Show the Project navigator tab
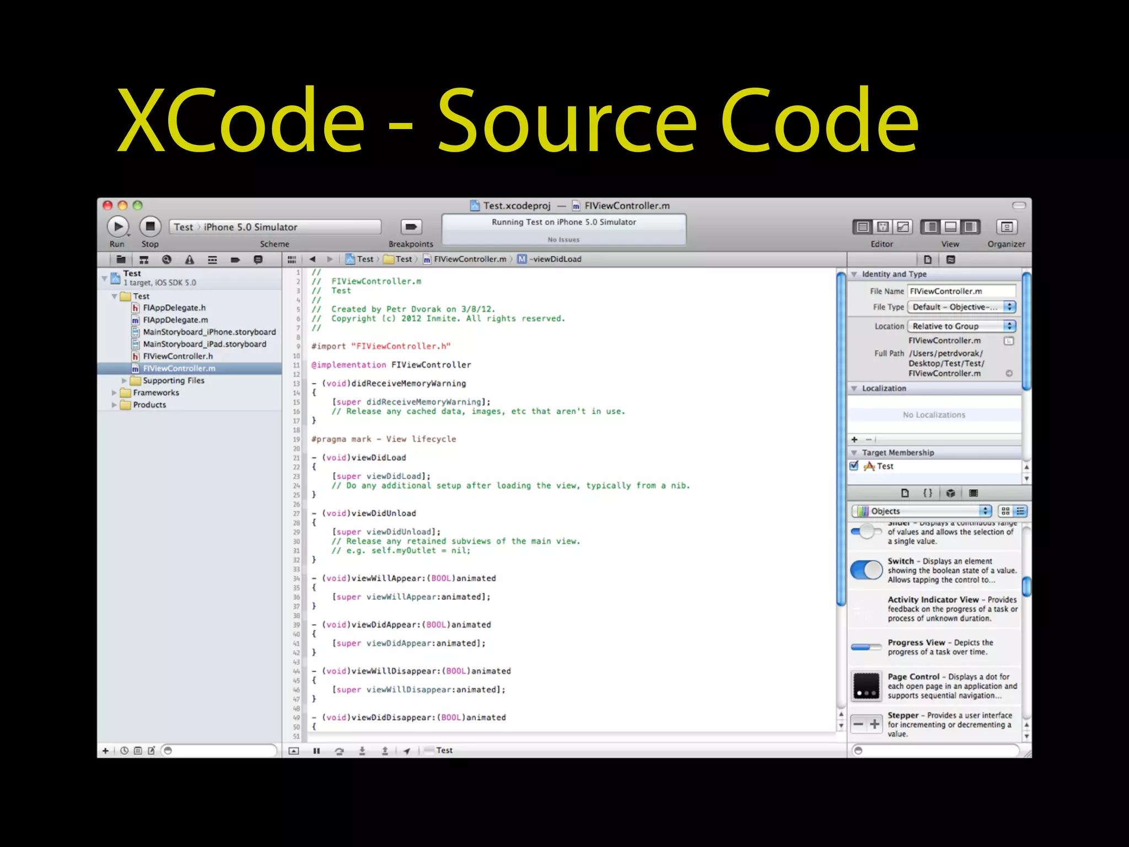Image resolution: width=1129 pixels, height=847 pixels. point(121,260)
